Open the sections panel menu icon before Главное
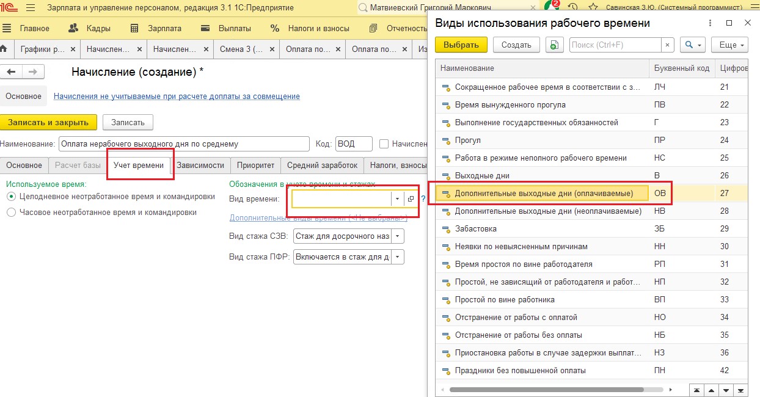Viewport: 760px width, 397px height. 7,28
